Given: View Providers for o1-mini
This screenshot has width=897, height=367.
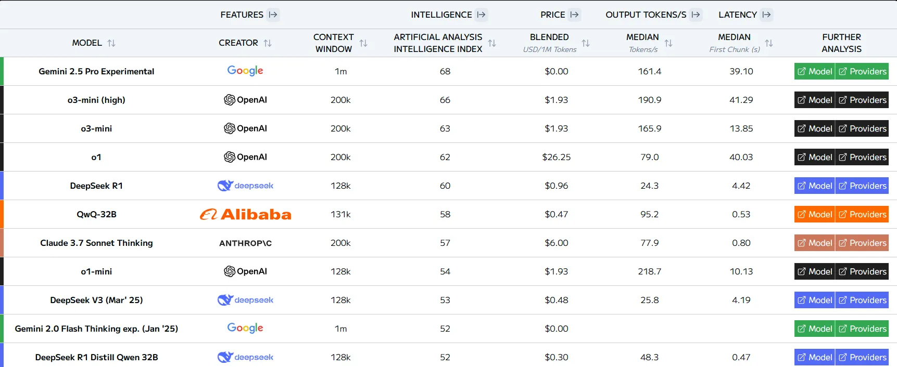Looking at the screenshot, I should coord(862,271).
